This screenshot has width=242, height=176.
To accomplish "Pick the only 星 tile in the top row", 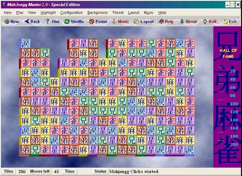I will [x=84, y=43].
